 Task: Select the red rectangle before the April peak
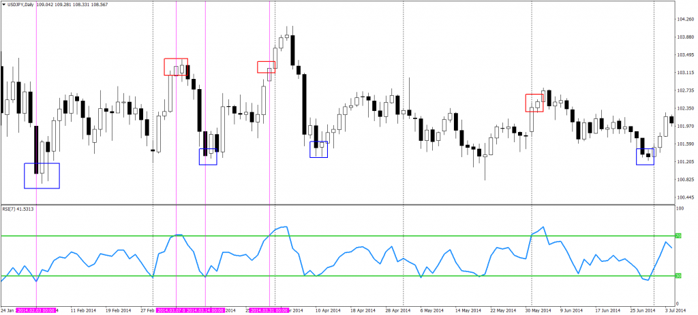pos(266,67)
